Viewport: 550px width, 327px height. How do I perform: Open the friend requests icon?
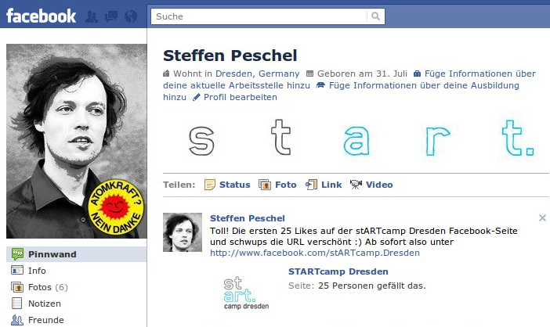92,16
